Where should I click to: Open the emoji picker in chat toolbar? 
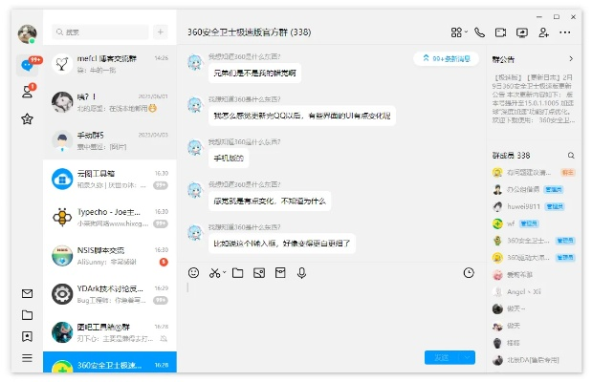[194, 273]
